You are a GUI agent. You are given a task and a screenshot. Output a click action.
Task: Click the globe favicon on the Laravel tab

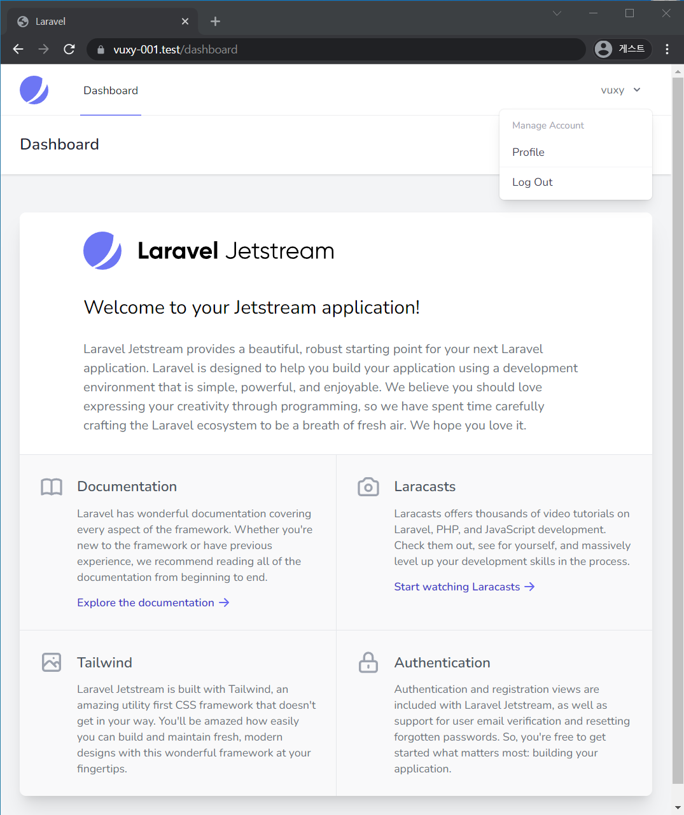coord(23,22)
